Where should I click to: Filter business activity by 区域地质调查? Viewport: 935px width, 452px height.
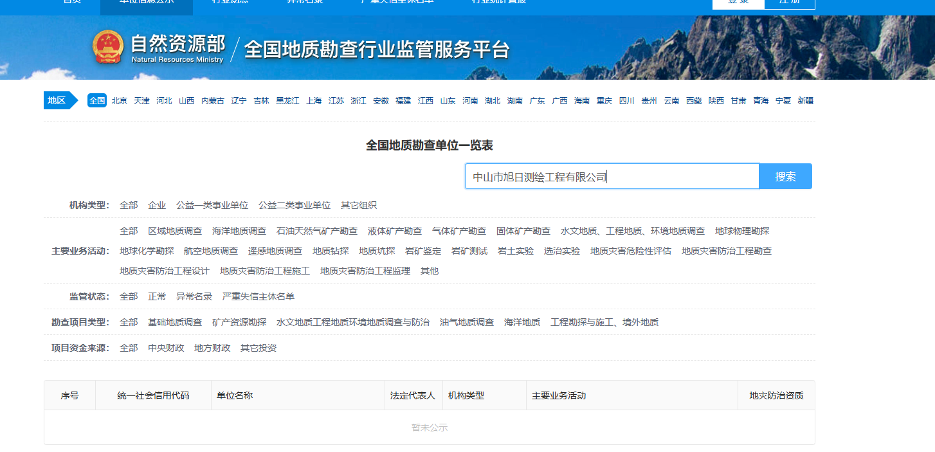(x=175, y=231)
